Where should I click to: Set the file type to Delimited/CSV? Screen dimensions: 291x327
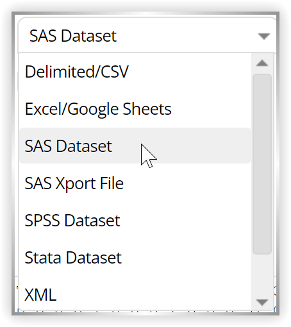point(135,72)
